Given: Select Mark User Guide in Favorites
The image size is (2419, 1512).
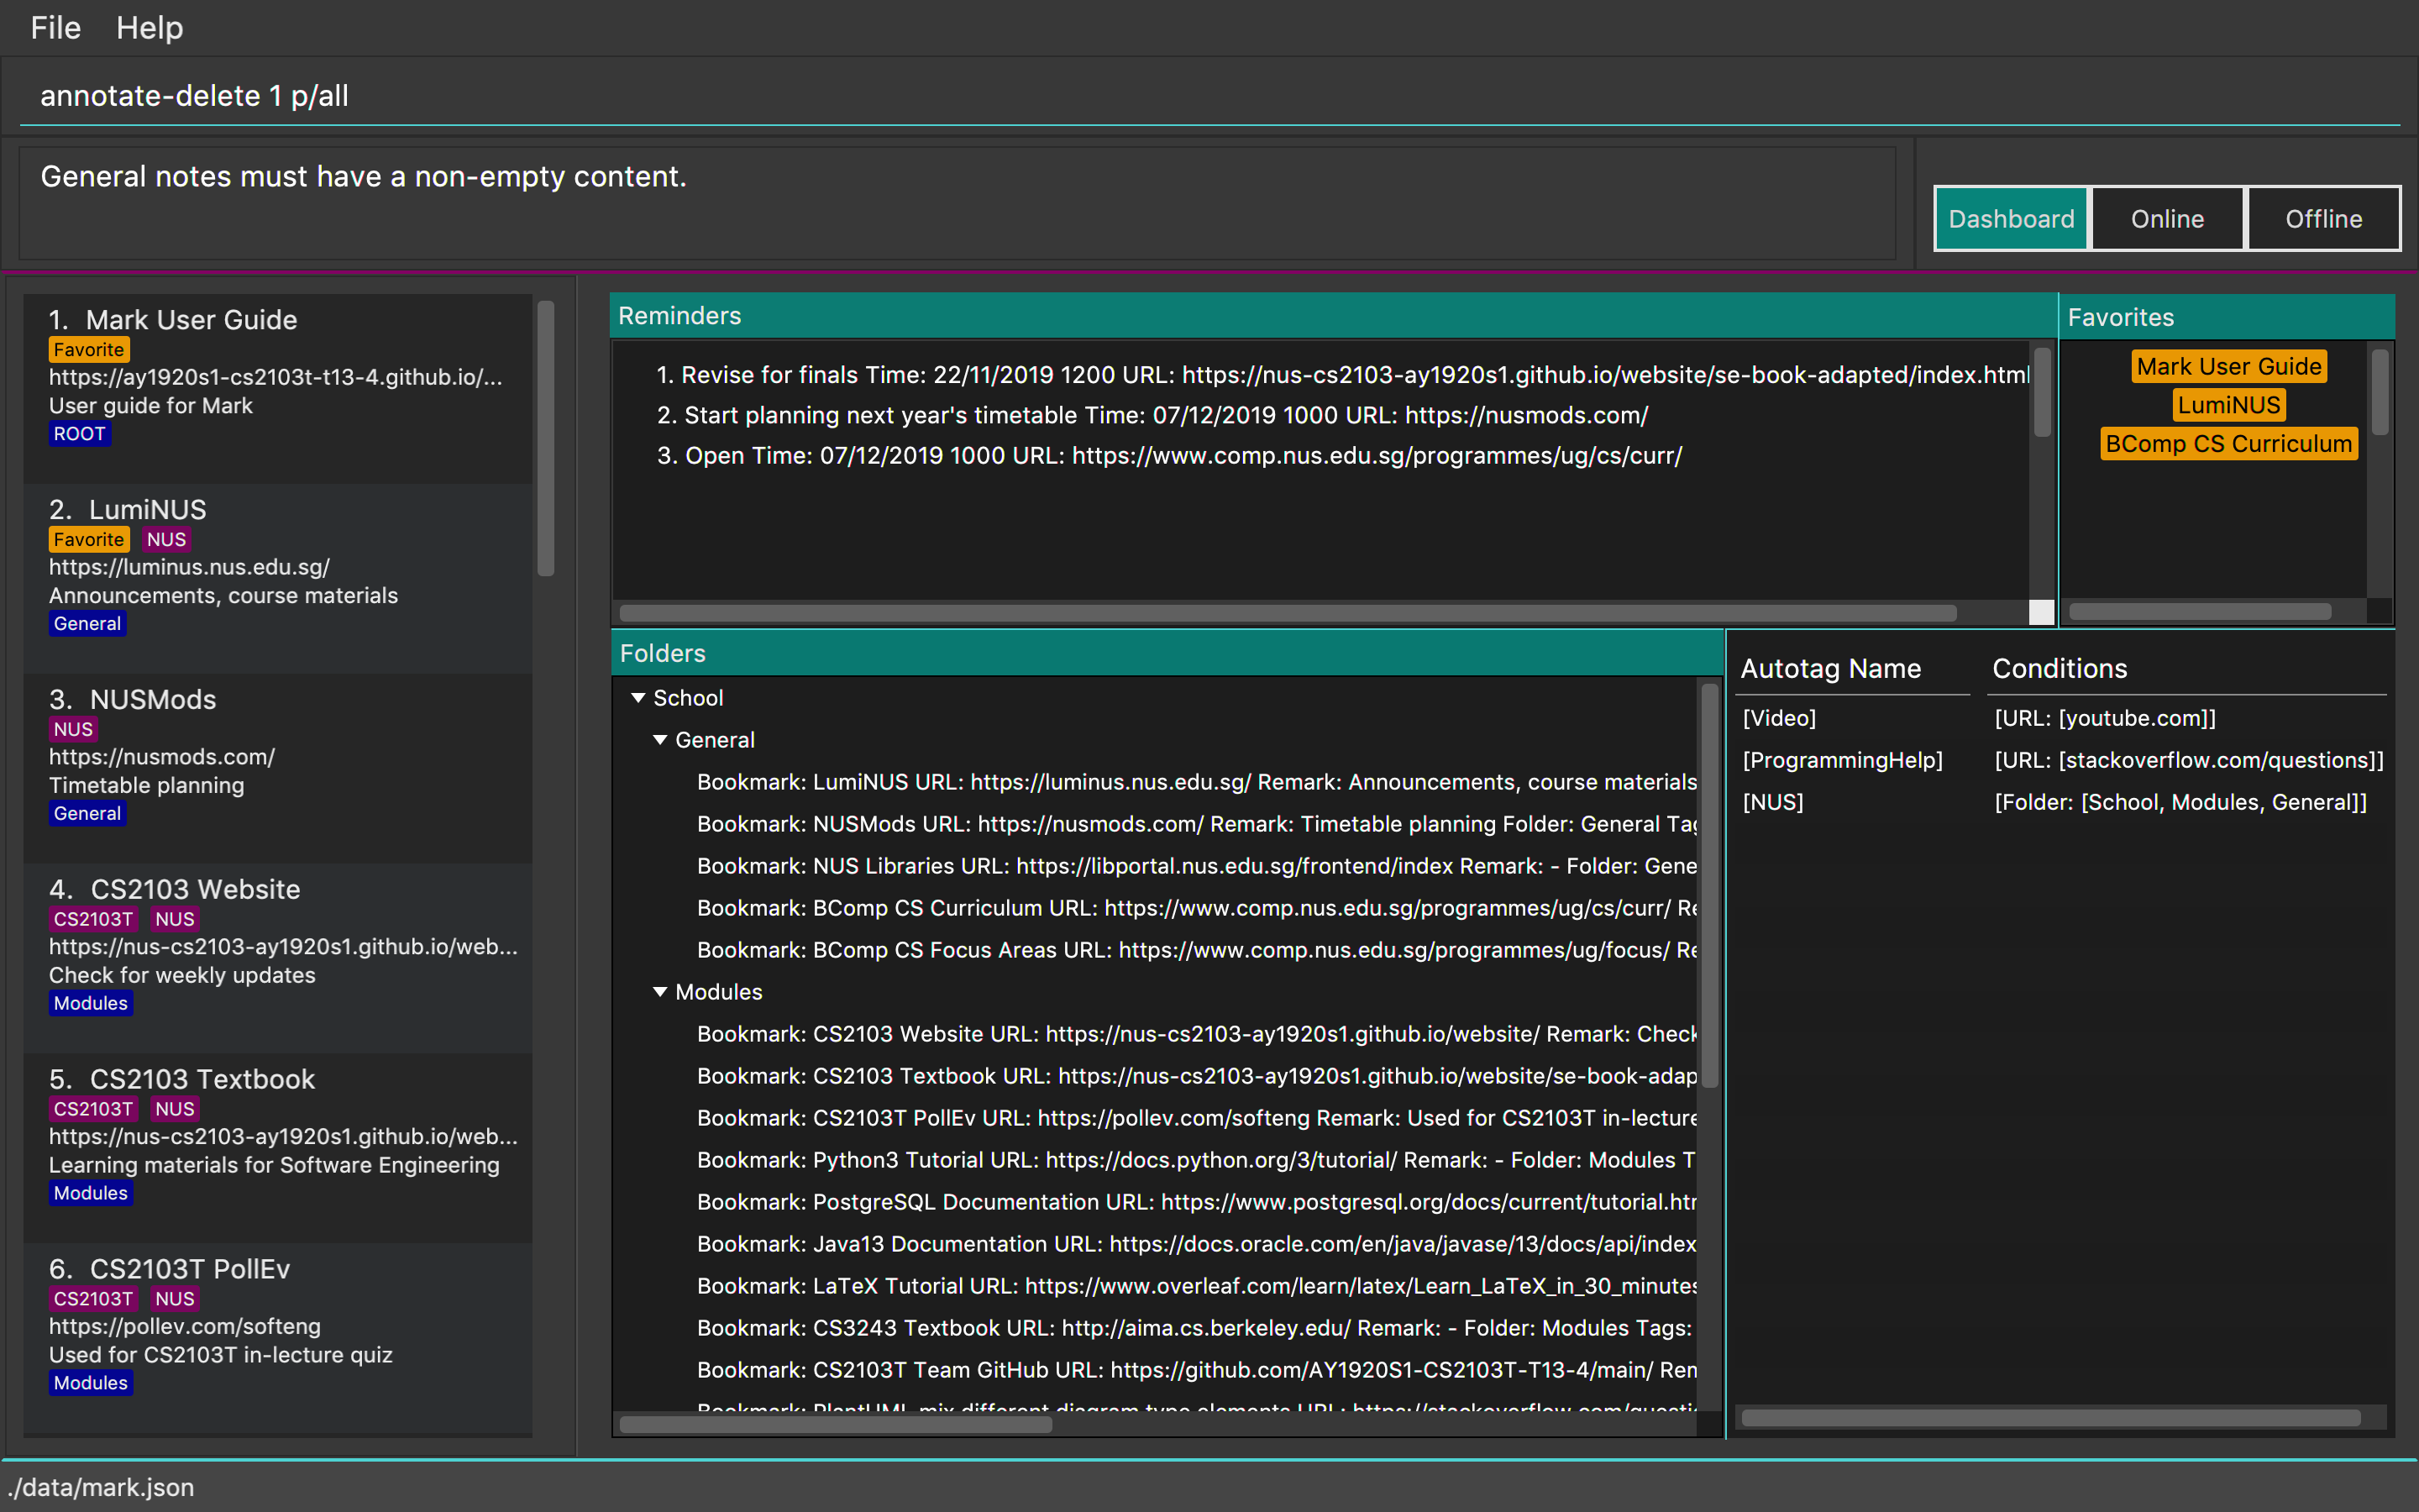Looking at the screenshot, I should pos(2228,367).
